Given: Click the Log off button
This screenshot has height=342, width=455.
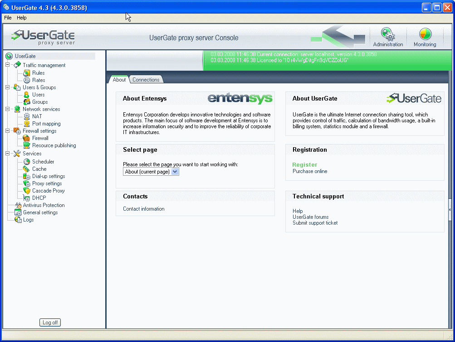Looking at the screenshot, I should 50,322.
